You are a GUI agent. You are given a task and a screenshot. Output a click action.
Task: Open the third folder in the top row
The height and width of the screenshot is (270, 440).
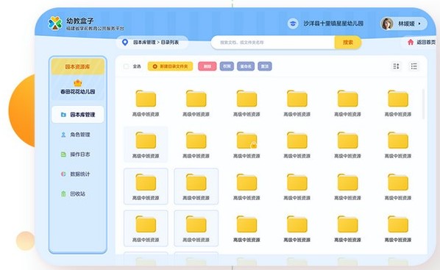(246, 99)
